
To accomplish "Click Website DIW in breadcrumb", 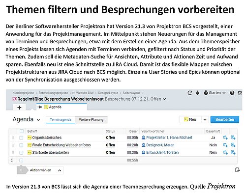I will (x=85, y=93).
